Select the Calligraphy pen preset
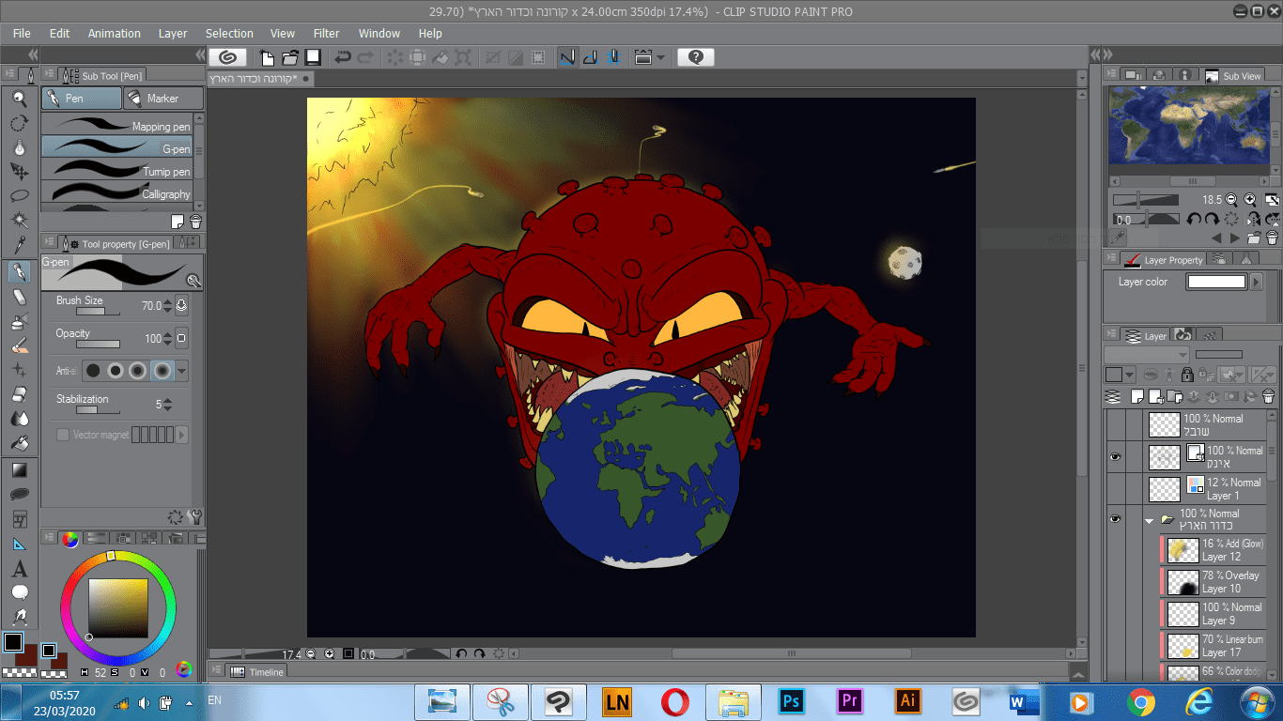The image size is (1283, 721). (x=122, y=194)
